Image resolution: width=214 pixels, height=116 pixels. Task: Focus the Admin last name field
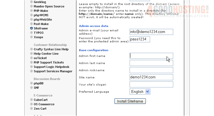pyautogui.click(x=151, y=63)
